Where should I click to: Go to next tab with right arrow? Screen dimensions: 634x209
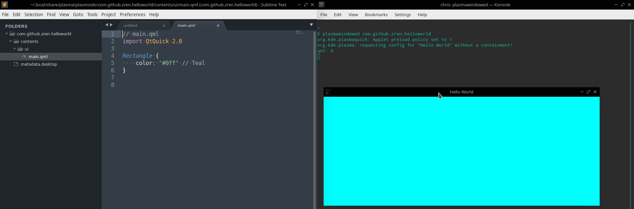pyautogui.click(x=111, y=25)
